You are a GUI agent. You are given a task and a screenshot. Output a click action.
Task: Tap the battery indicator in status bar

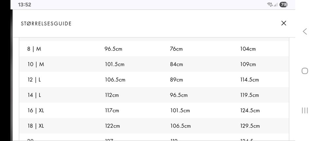pyautogui.click(x=283, y=5)
